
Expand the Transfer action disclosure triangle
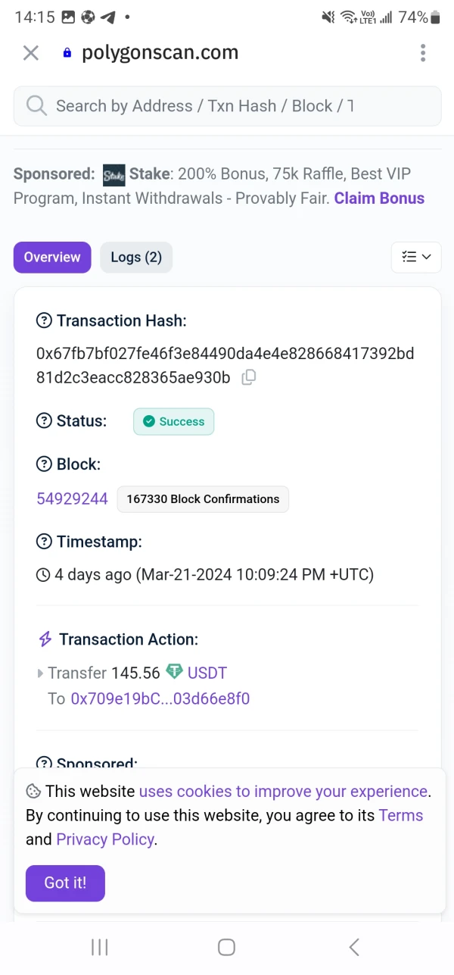[40, 673]
